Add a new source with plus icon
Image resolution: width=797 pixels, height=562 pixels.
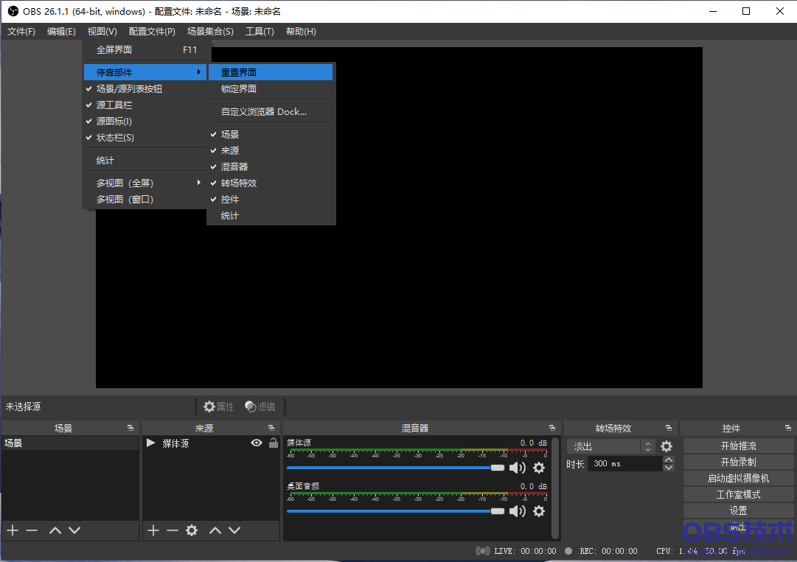153,530
